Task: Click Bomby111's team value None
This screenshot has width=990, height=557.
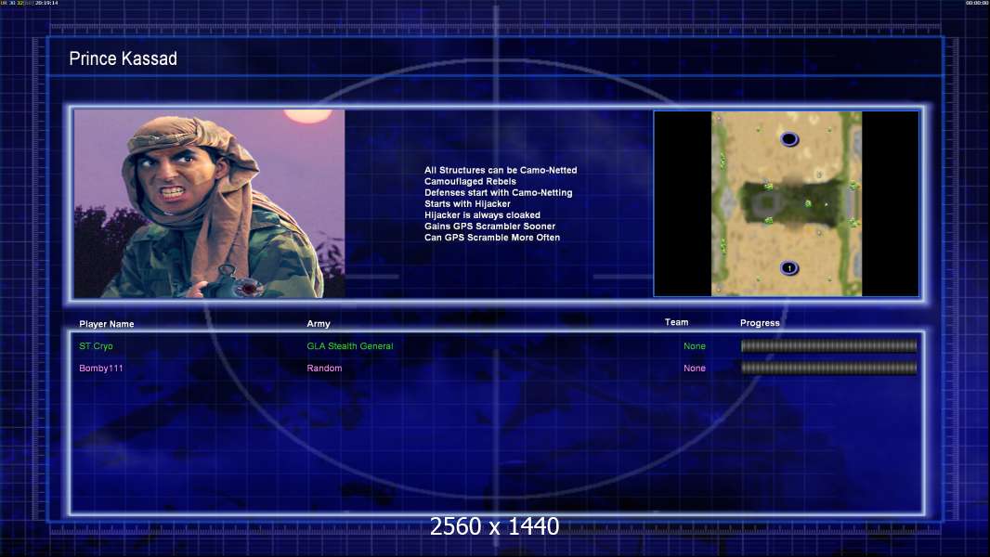Action: coord(695,369)
